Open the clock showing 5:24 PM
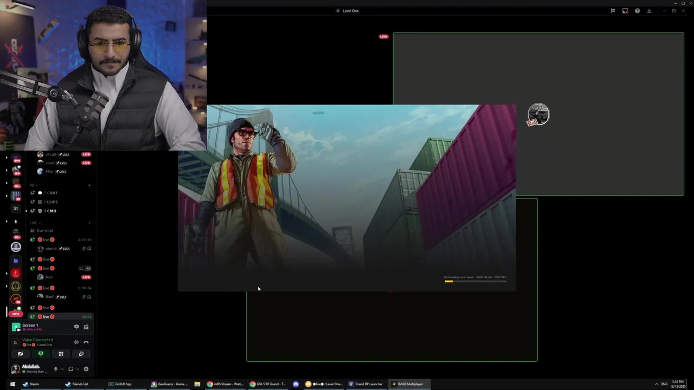694x390 pixels. click(678, 384)
